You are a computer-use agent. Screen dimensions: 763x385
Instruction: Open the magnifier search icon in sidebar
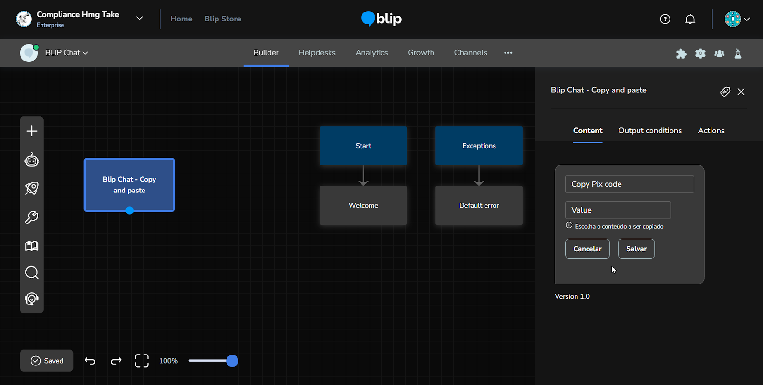[32, 273]
